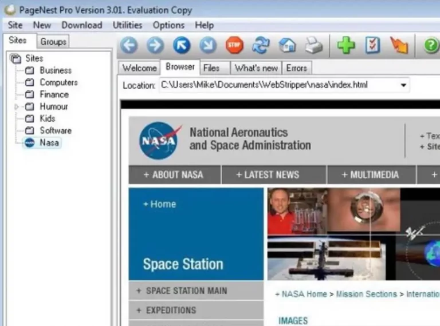Open the Errors tab
This screenshot has height=326, width=440.
(x=297, y=68)
